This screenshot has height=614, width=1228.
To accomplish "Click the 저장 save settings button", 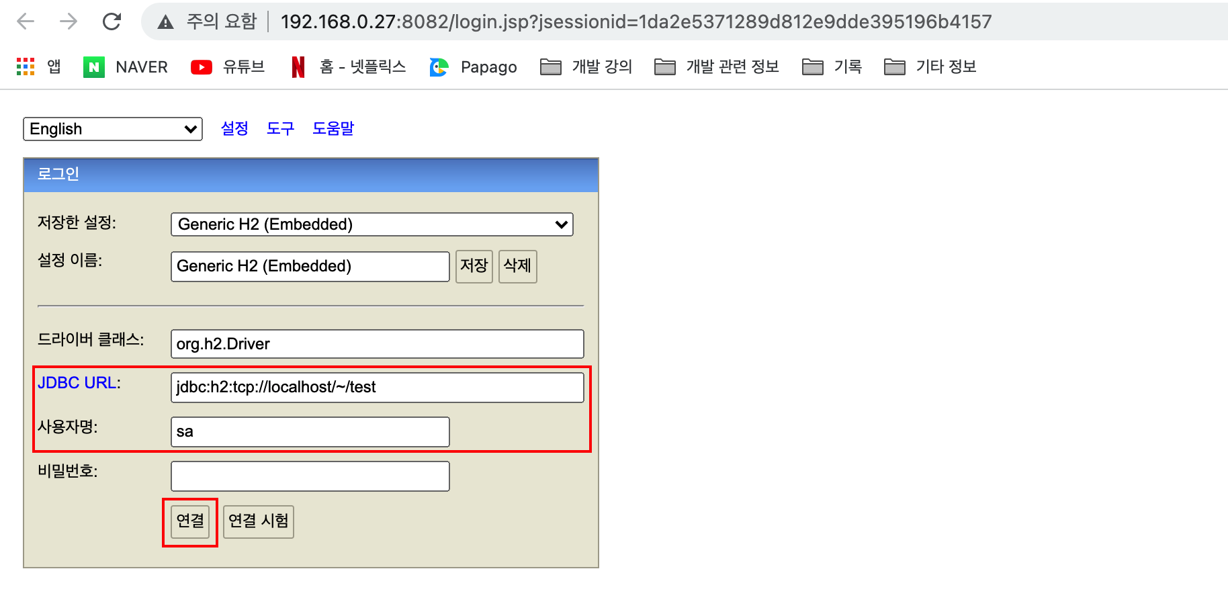I will (474, 267).
